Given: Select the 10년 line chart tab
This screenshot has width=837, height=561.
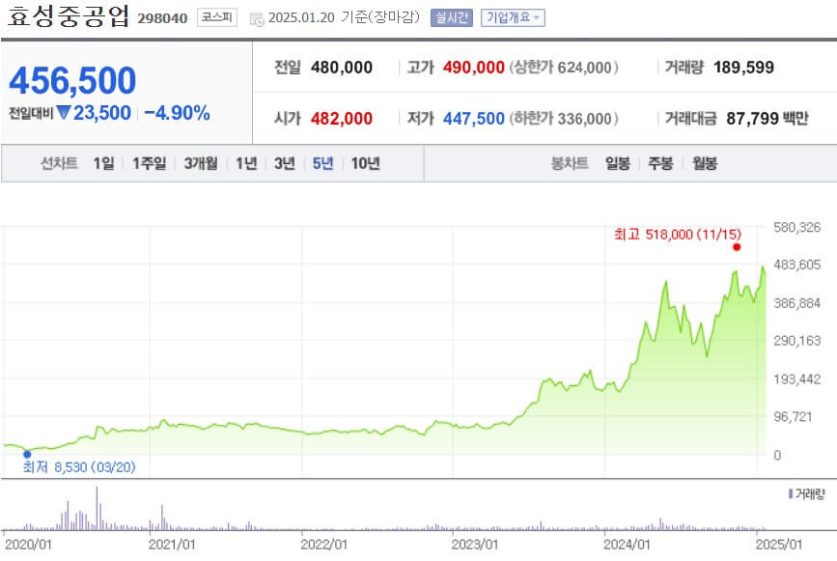Looking at the screenshot, I should coord(365,163).
